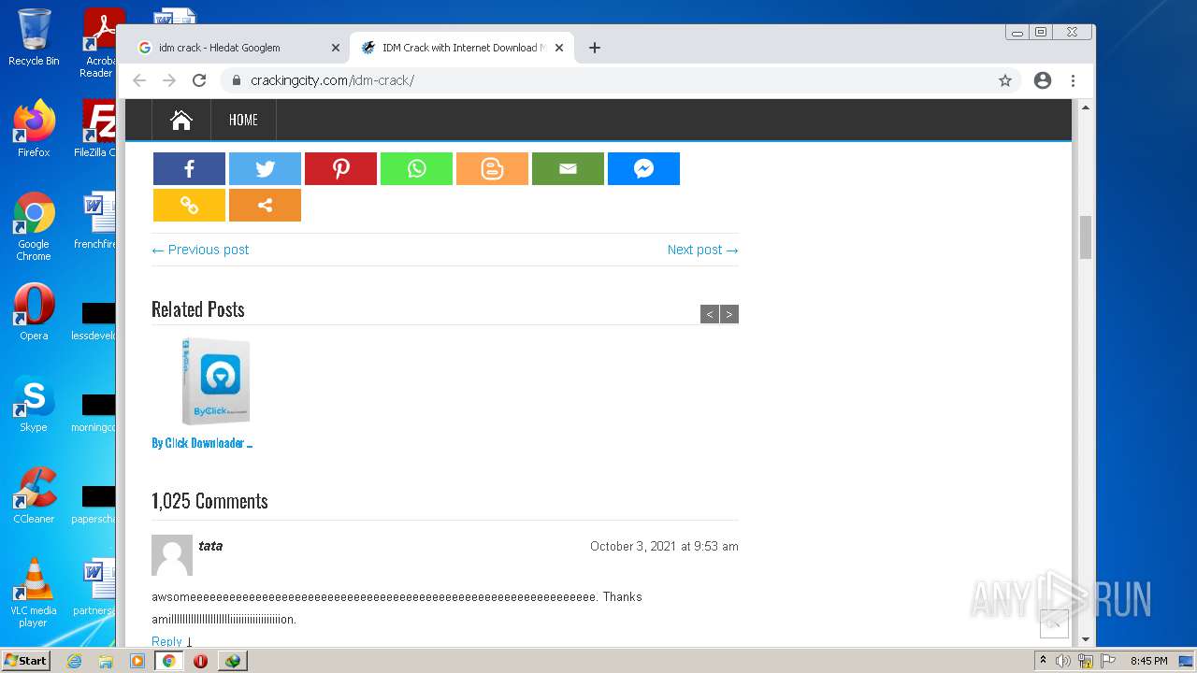Viewport: 1197px width, 673px height.
Task: Open Internet Explorer from the taskbar
Action: pyautogui.click(x=74, y=661)
